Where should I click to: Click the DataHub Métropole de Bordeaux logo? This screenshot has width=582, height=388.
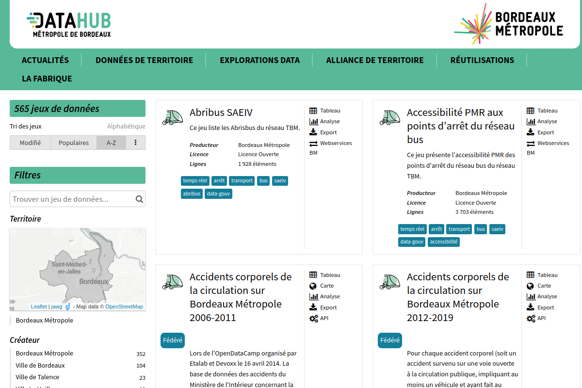pos(68,24)
